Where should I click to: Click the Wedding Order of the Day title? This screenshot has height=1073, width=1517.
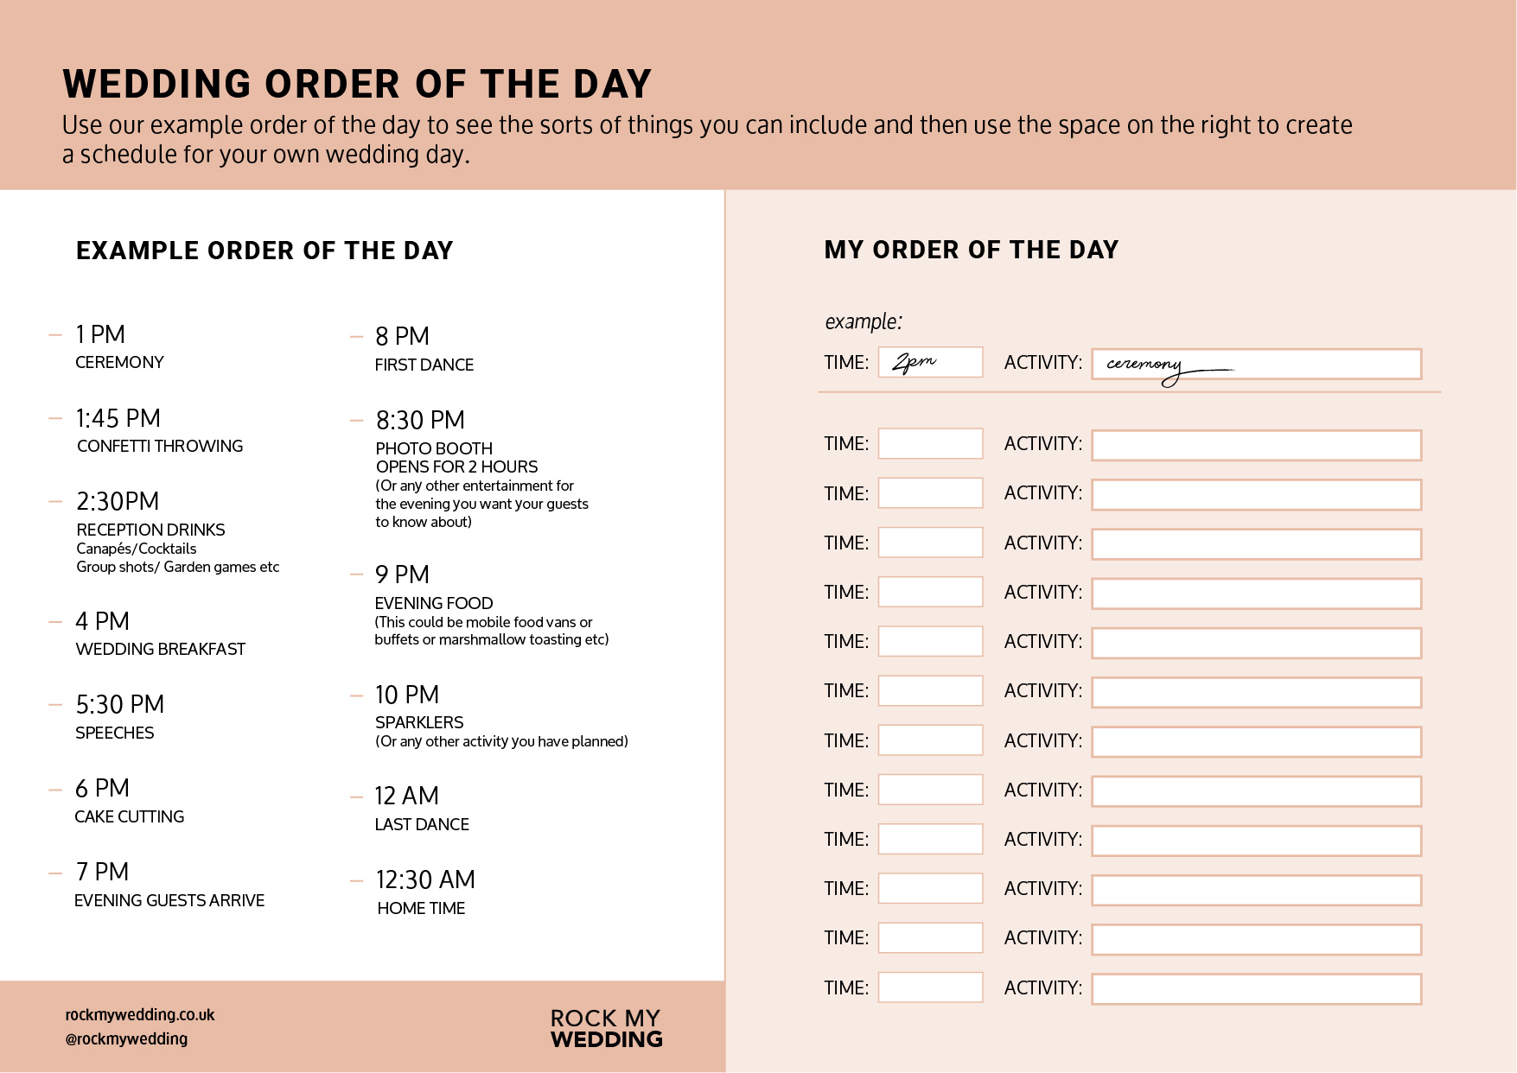[356, 84]
